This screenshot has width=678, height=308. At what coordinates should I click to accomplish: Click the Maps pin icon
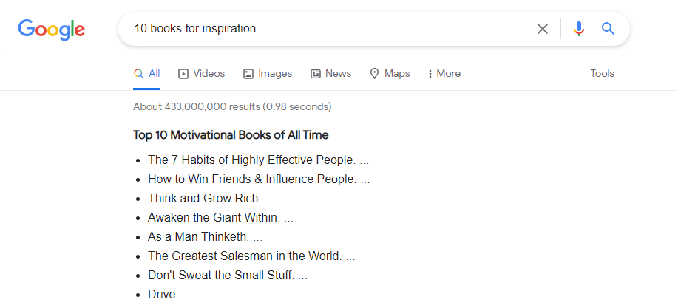click(375, 74)
